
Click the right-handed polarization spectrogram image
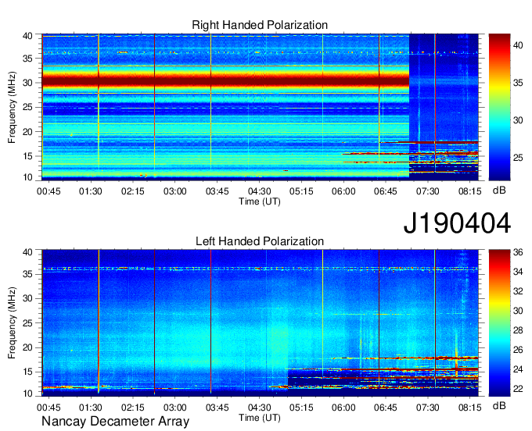tap(261, 106)
